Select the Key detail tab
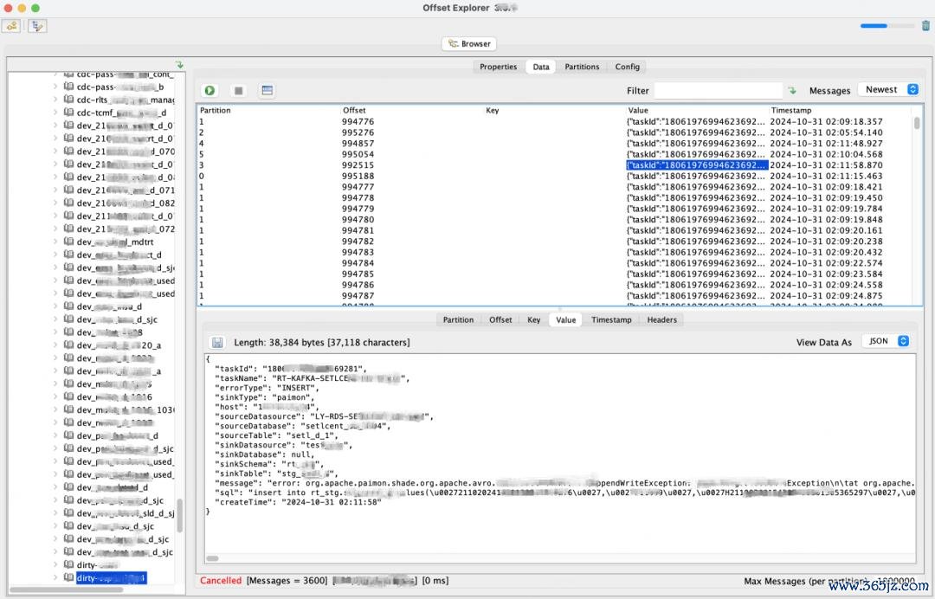 533,320
